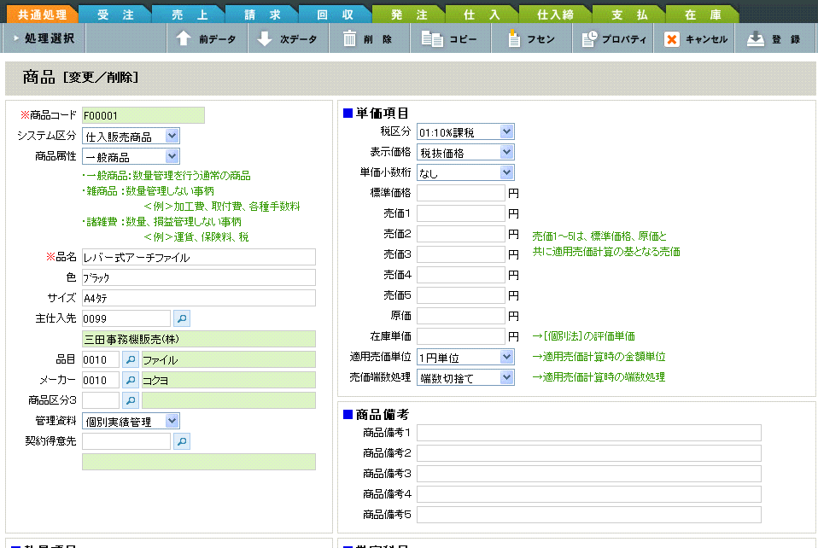The width and height of the screenshot is (818, 548).
Task: Switch to the 支払 tab
Action: pyautogui.click(x=629, y=15)
